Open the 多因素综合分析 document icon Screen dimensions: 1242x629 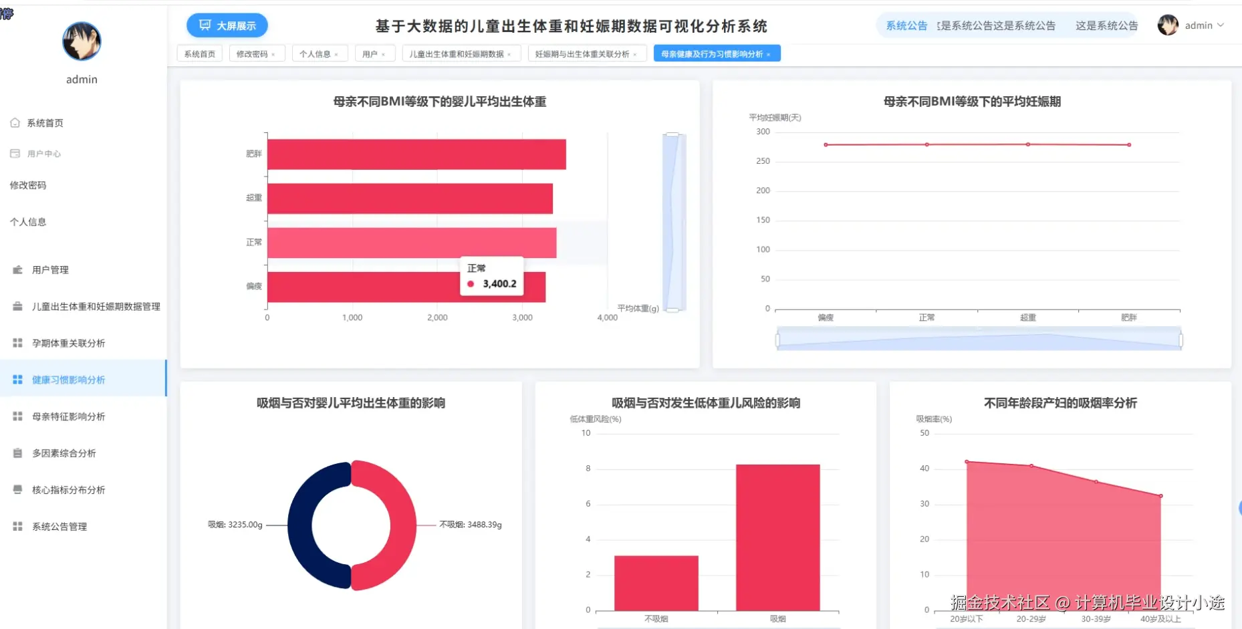[x=16, y=453]
